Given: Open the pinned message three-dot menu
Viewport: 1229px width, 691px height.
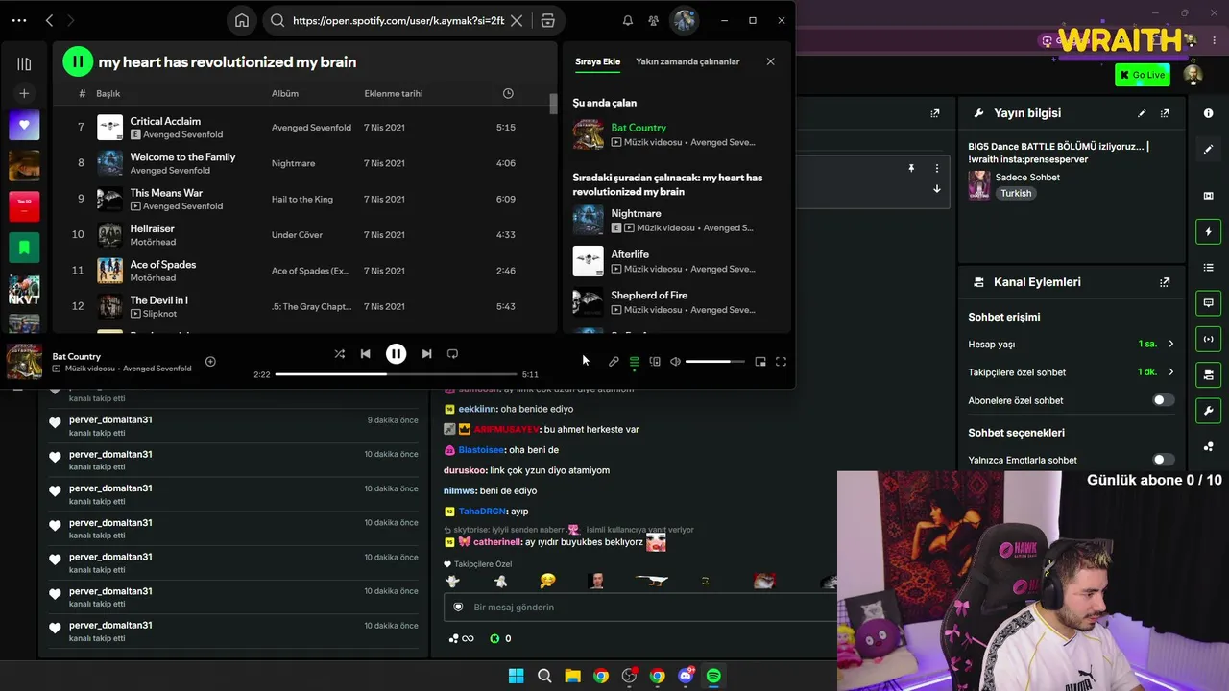Looking at the screenshot, I should [937, 168].
